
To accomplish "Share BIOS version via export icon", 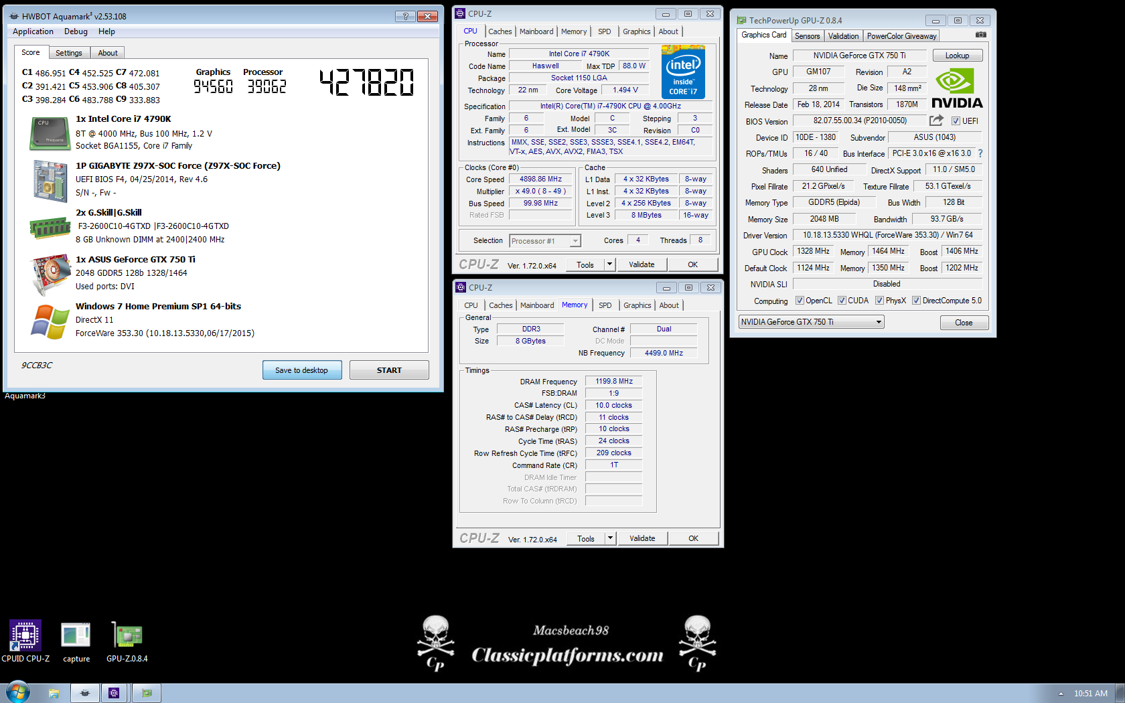I will (936, 121).
